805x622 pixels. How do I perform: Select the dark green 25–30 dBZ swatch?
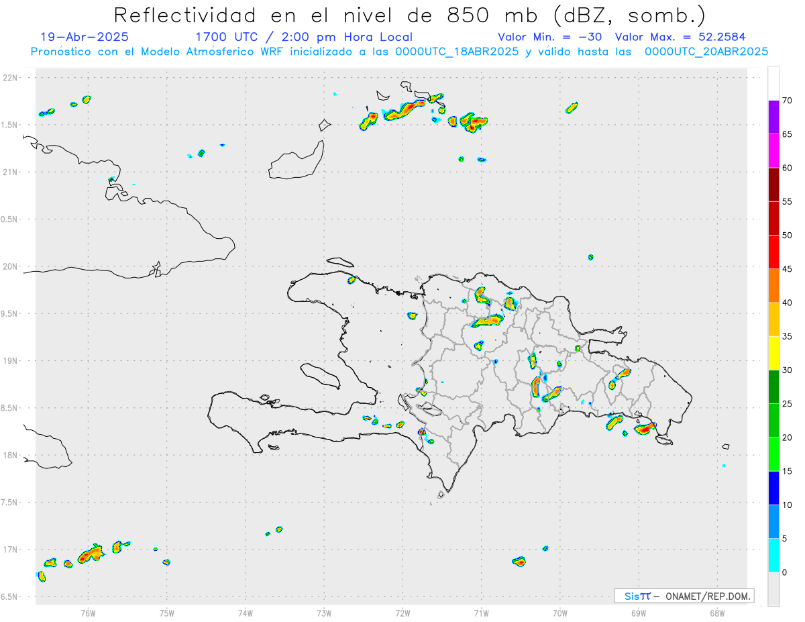(x=773, y=387)
